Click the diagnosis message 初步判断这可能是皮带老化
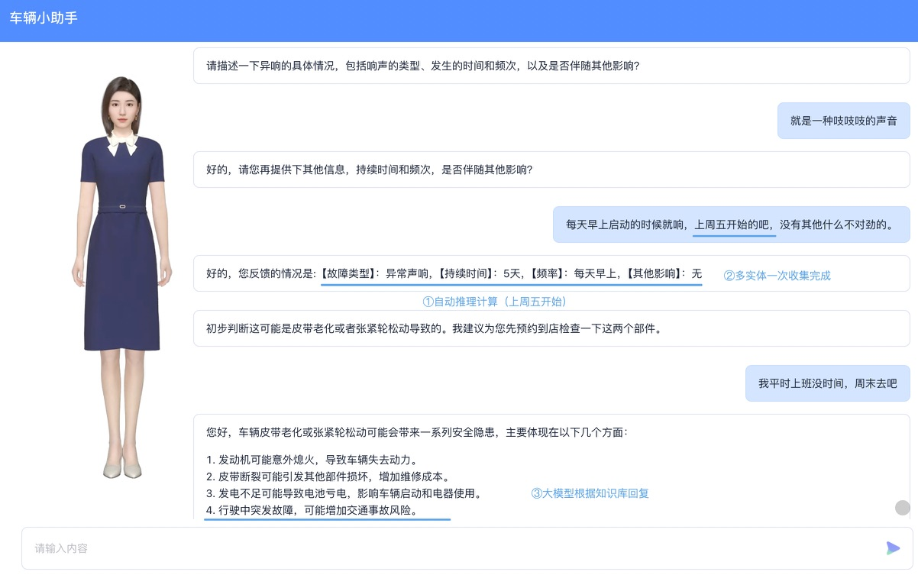The height and width of the screenshot is (575, 918). pos(551,328)
